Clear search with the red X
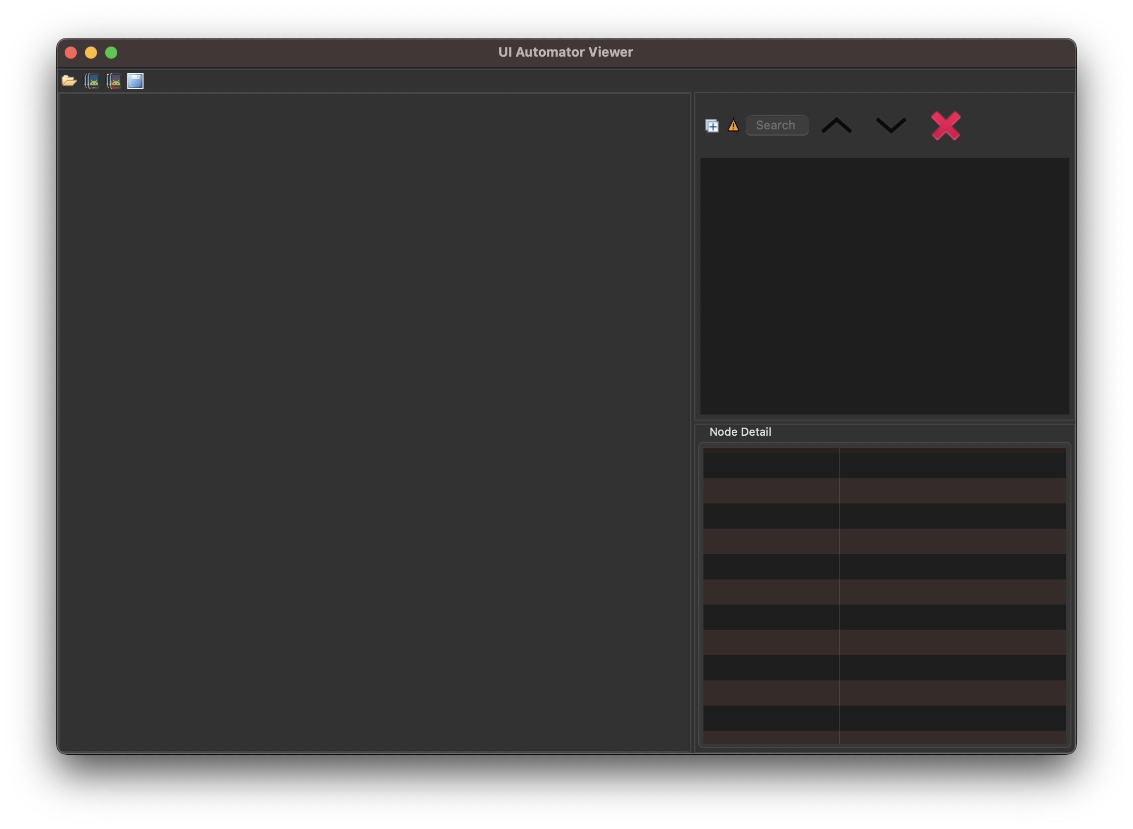This screenshot has height=829, width=1133. (x=946, y=125)
